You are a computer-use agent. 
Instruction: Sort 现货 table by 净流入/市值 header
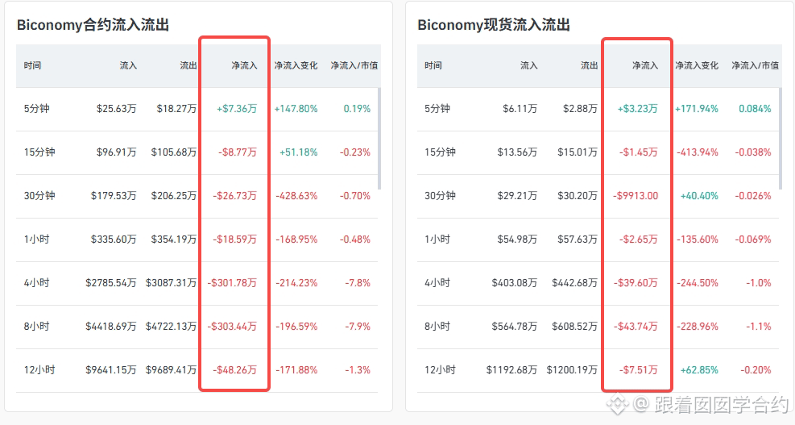(755, 65)
